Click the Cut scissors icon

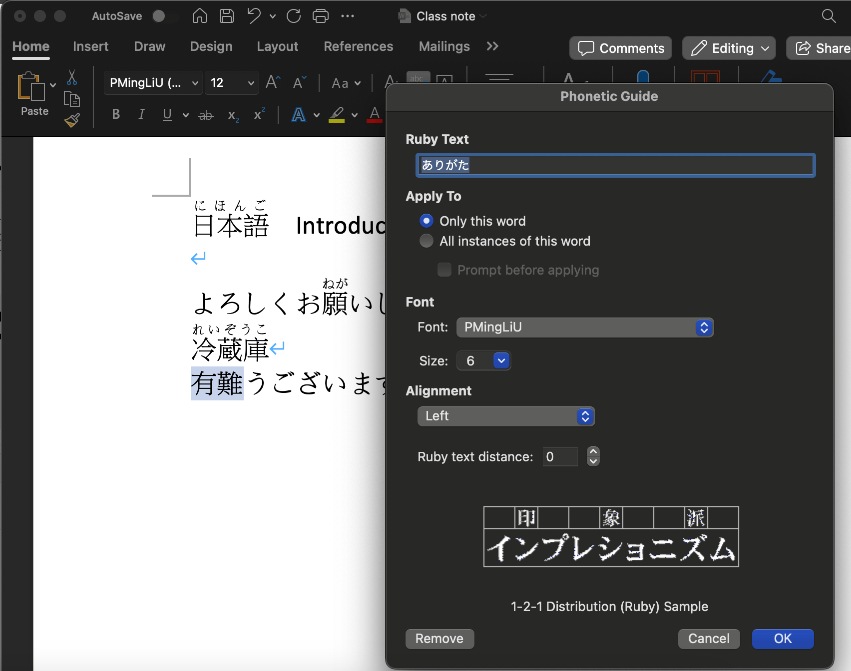tap(72, 77)
